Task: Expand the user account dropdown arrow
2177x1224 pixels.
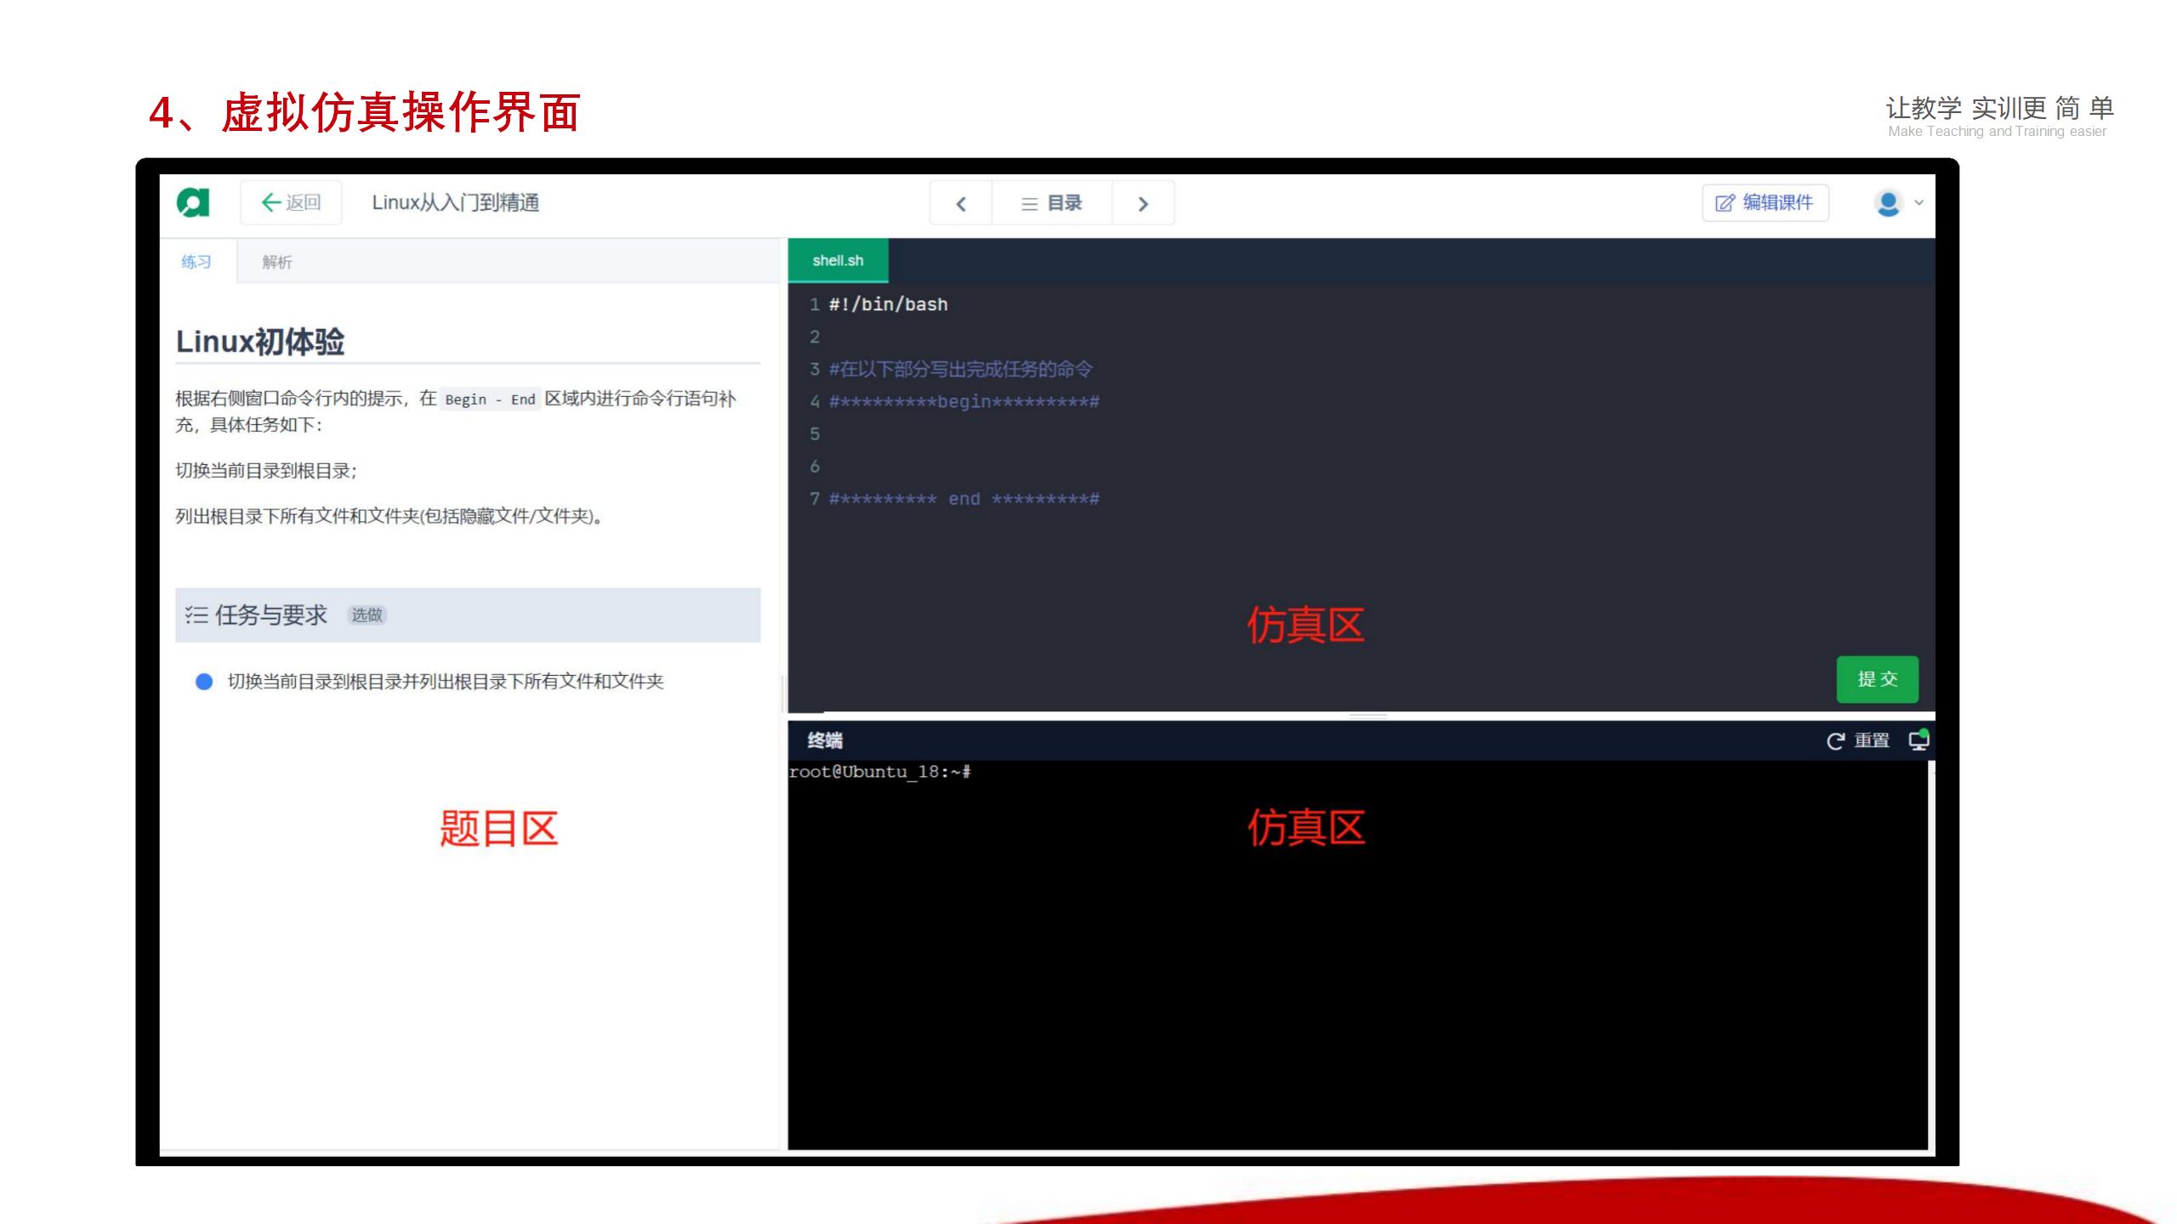Action: [x=1918, y=202]
